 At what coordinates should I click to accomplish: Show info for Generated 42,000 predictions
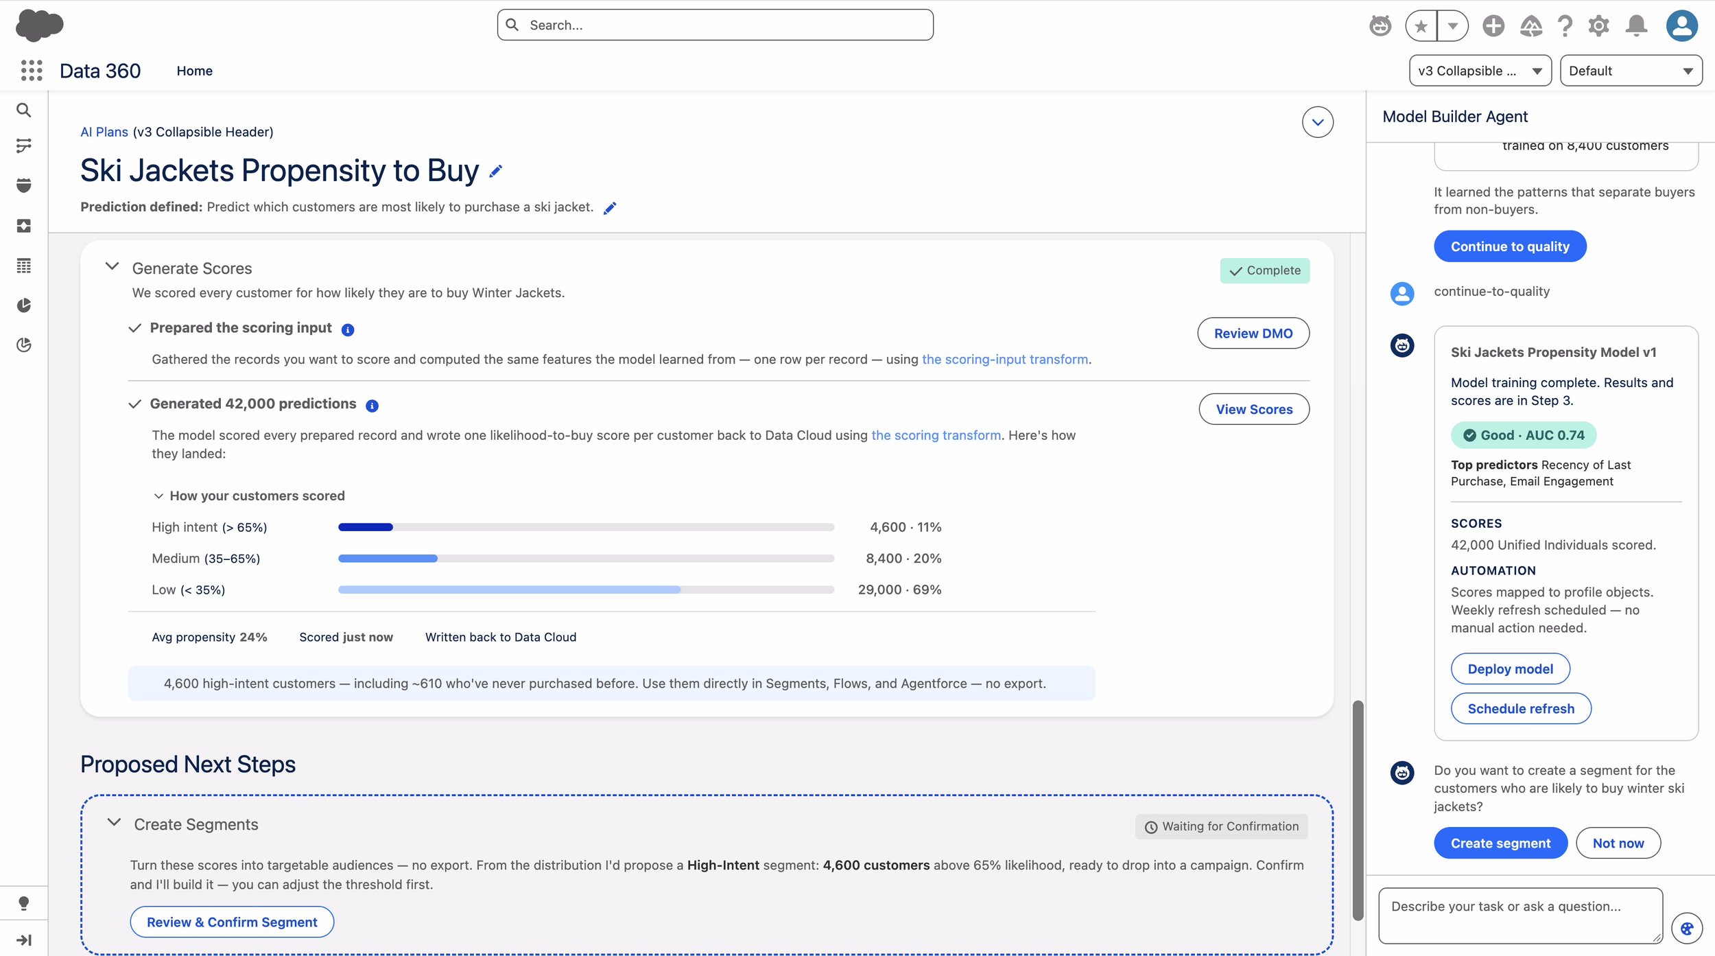tap(372, 406)
